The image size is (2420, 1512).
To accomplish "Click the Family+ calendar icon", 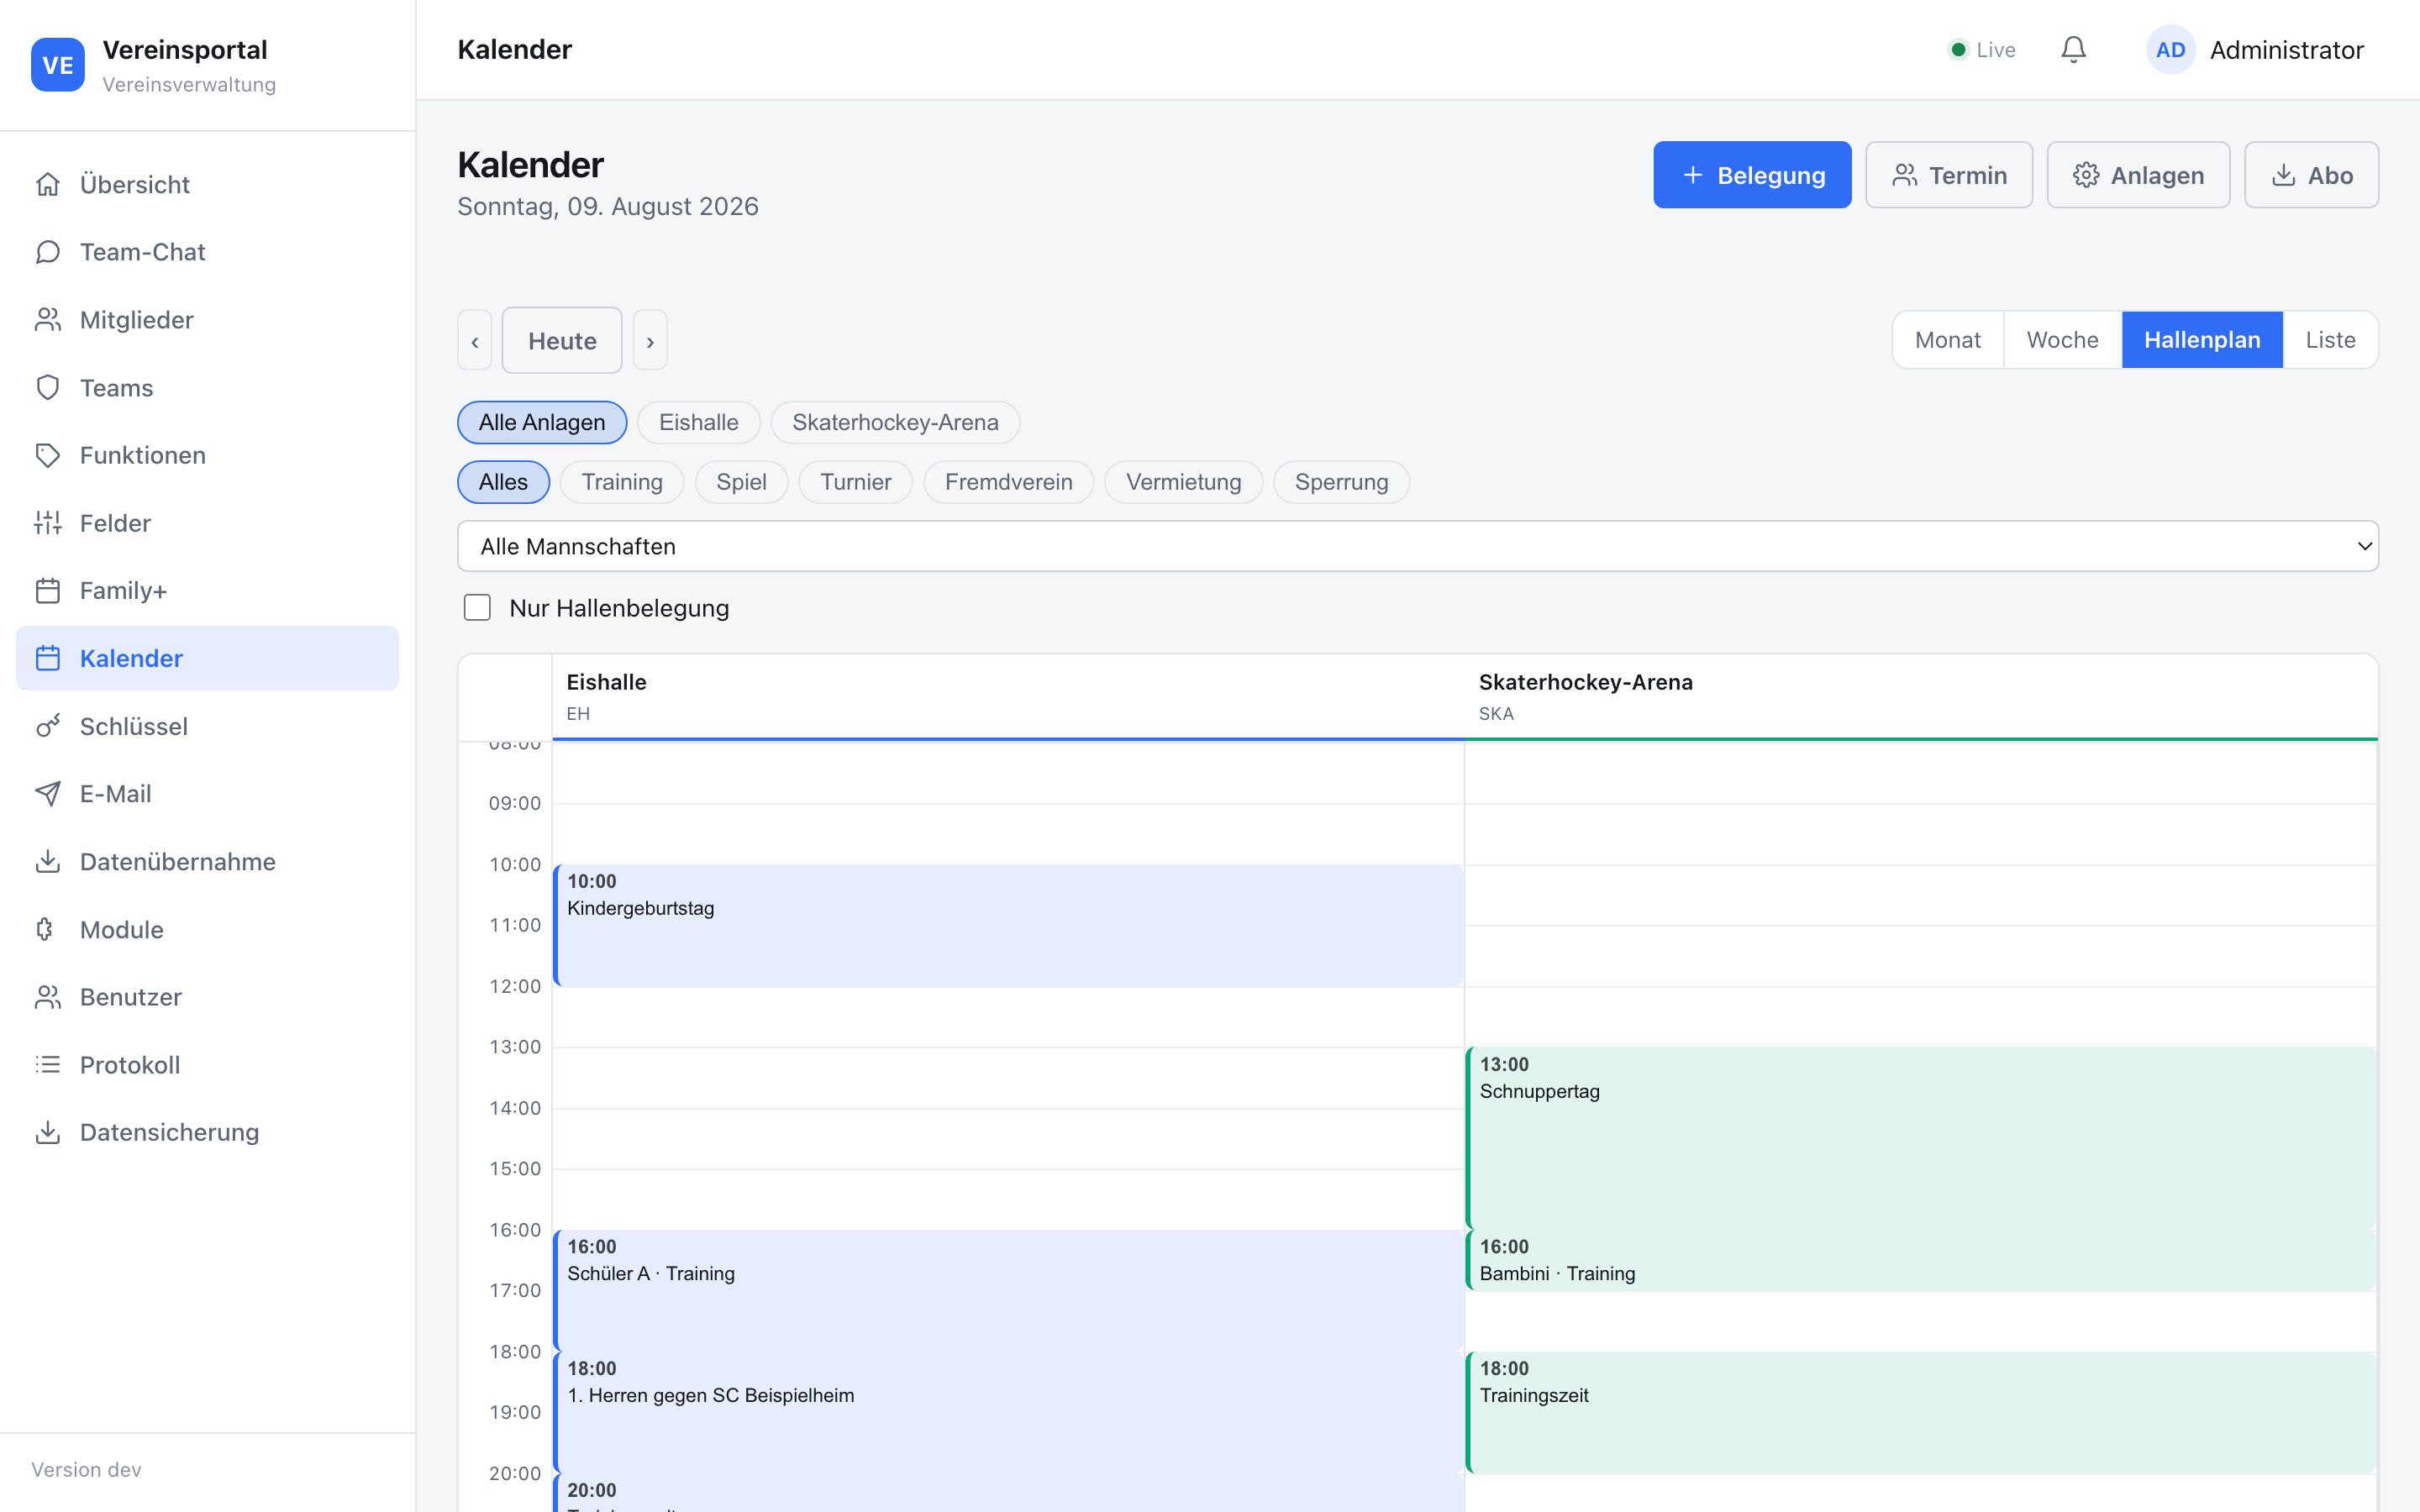I will tap(48, 591).
